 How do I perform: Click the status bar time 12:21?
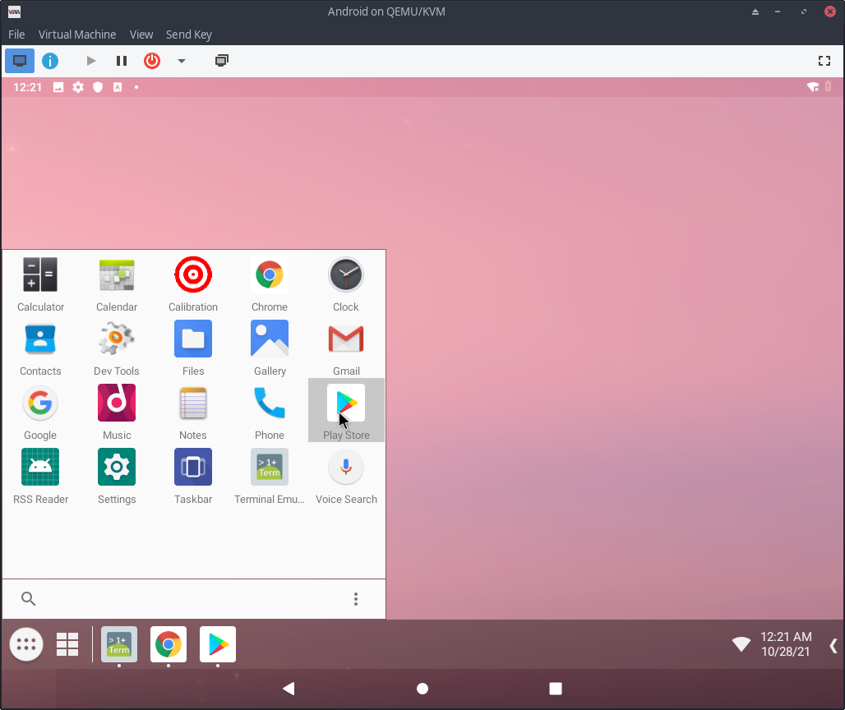pos(27,87)
